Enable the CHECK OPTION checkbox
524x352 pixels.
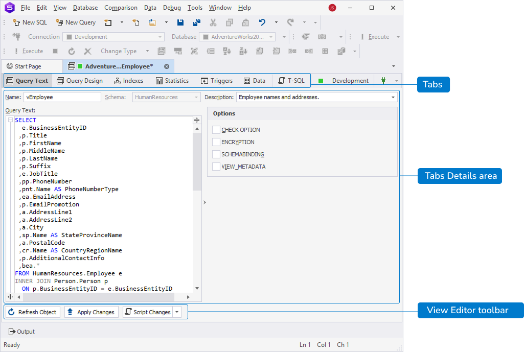[x=216, y=130]
